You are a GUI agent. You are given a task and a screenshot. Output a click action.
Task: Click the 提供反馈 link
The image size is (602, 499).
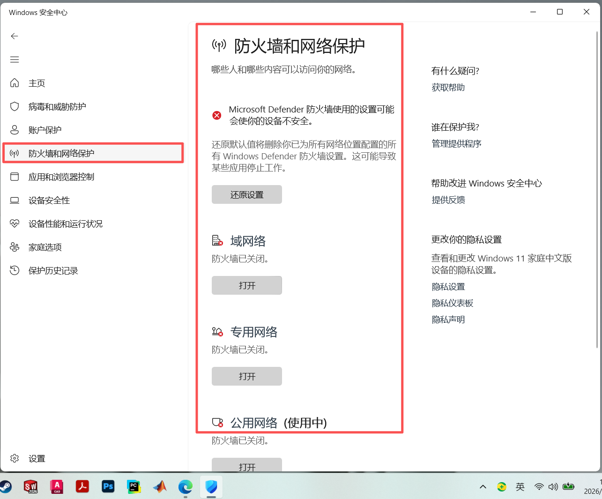pyautogui.click(x=448, y=200)
